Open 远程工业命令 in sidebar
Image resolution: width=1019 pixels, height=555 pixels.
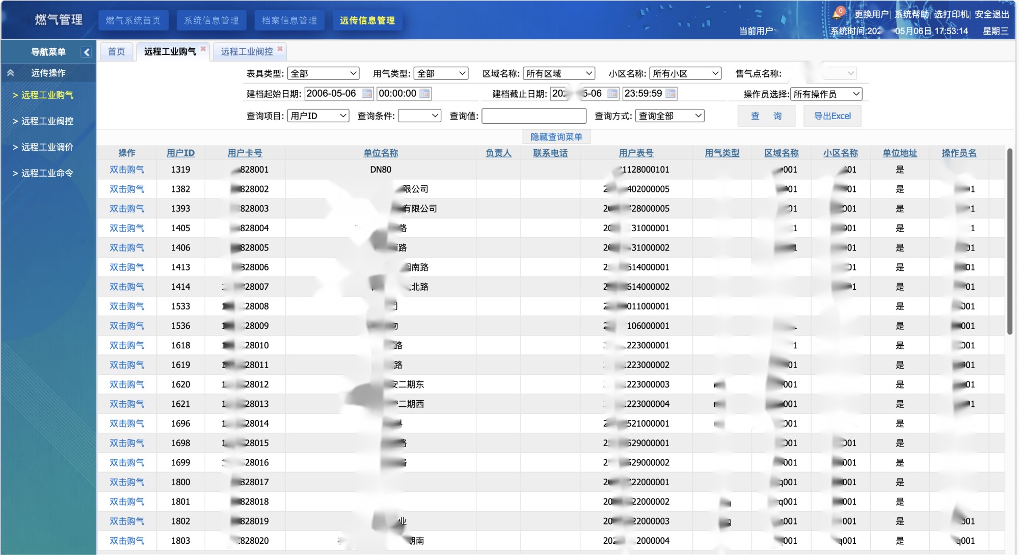[47, 173]
